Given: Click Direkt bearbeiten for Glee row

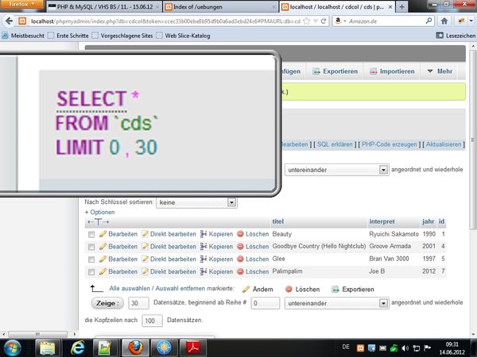Looking at the screenshot, I should pyautogui.click(x=169, y=259).
